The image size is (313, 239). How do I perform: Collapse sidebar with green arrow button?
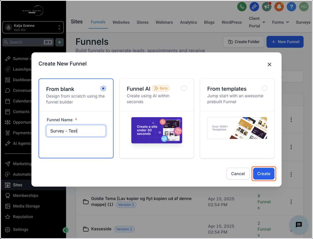pyautogui.click(x=65, y=230)
